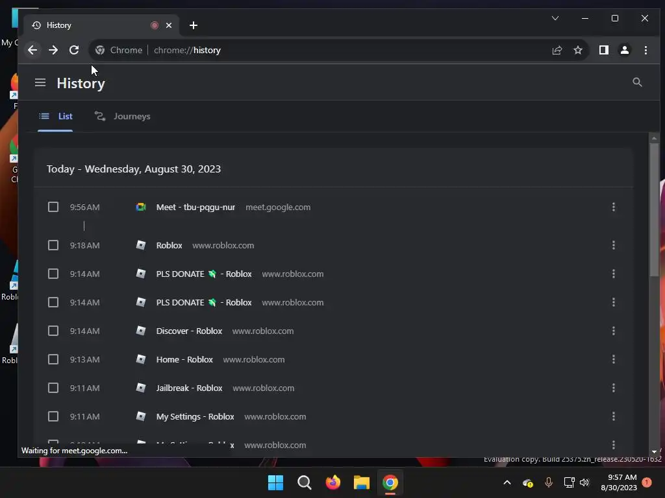Check the box for 9:18 AM Roblox entry
665x498 pixels.
53,245
